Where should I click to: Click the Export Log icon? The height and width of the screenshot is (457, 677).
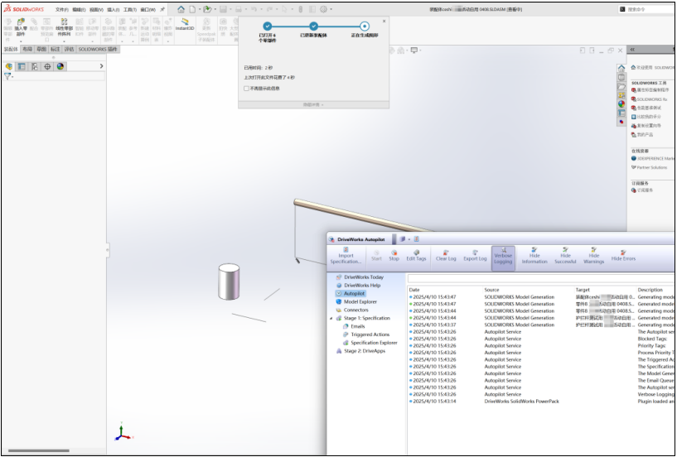coord(475,255)
